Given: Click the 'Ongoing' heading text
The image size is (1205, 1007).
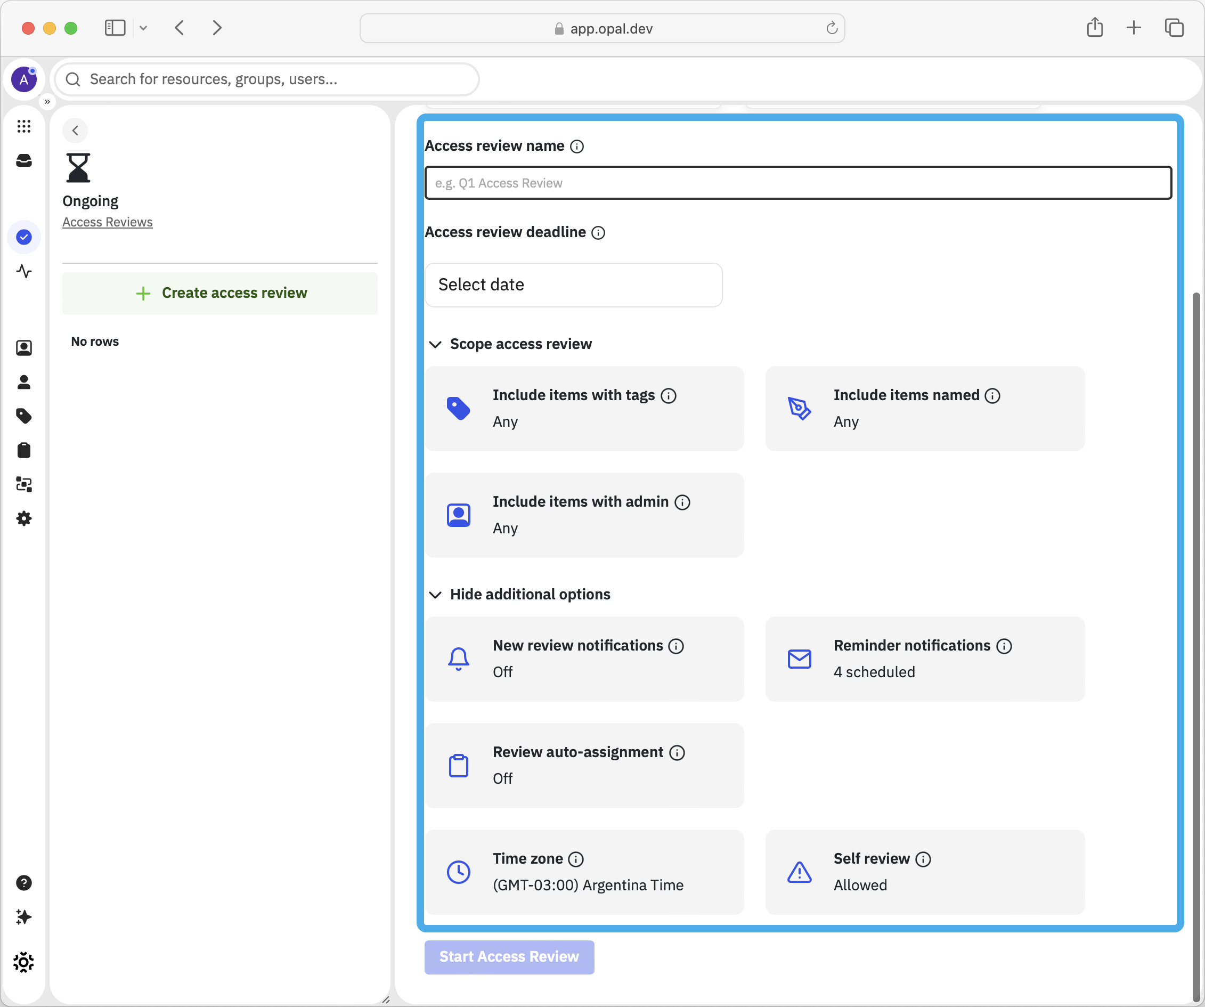Looking at the screenshot, I should coord(90,201).
